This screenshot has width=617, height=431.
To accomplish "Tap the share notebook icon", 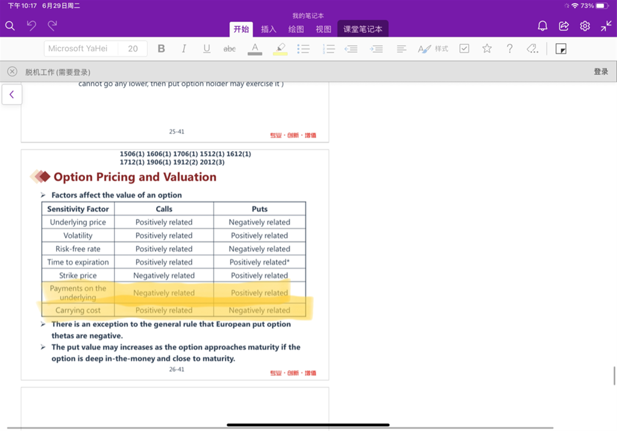I will 564,26.
